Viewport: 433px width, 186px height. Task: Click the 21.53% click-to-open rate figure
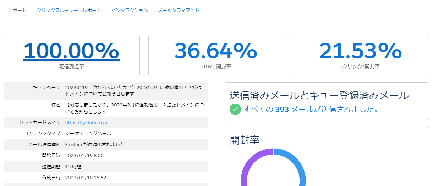click(360, 51)
